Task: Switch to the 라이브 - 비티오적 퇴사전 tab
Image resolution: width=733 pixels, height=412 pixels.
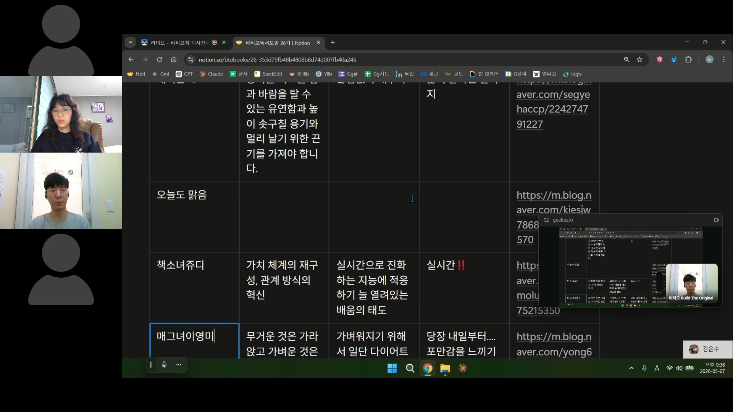Action: coord(179,43)
